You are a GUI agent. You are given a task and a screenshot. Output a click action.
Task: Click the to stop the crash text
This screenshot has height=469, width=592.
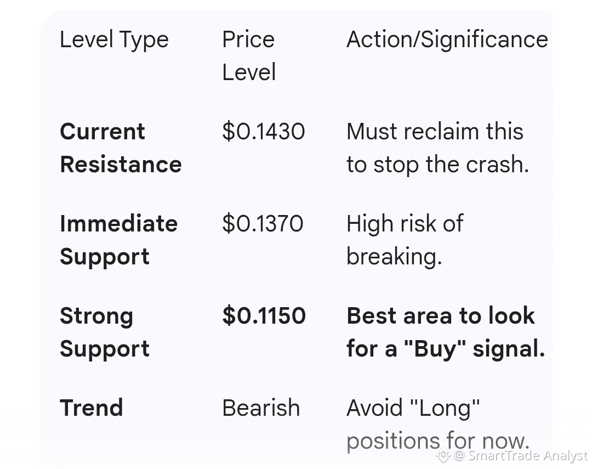click(x=437, y=165)
